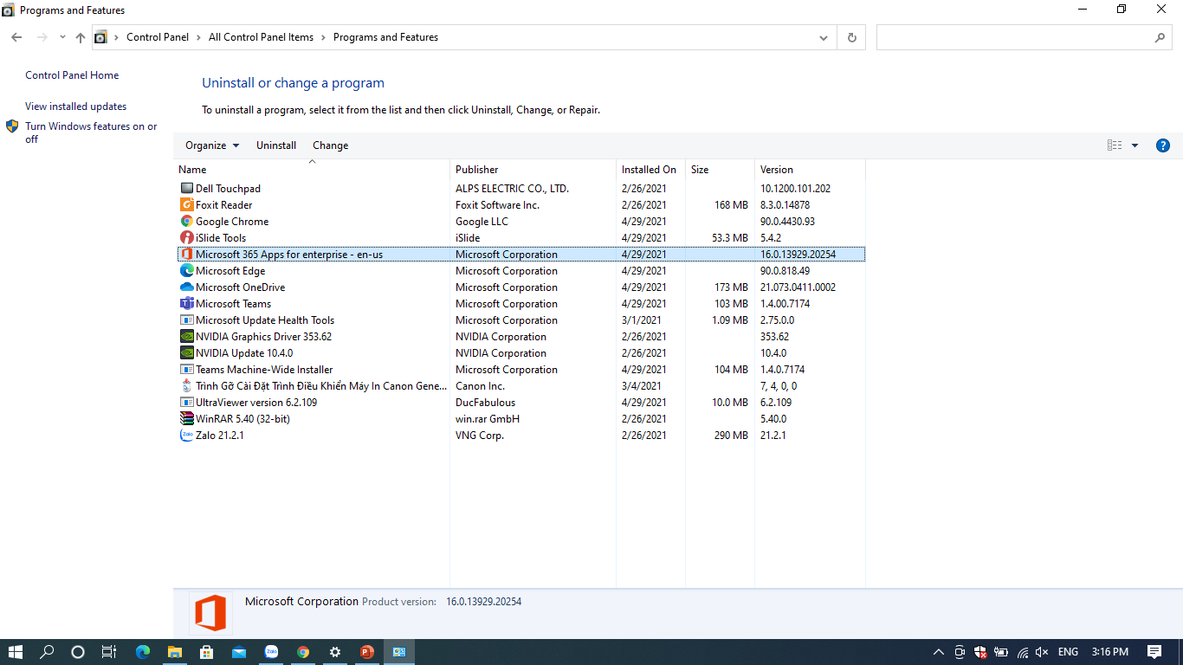Click the NVIDIA Update 10.4.0 icon
This screenshot has height=665, width=1183.
[187, 353]
